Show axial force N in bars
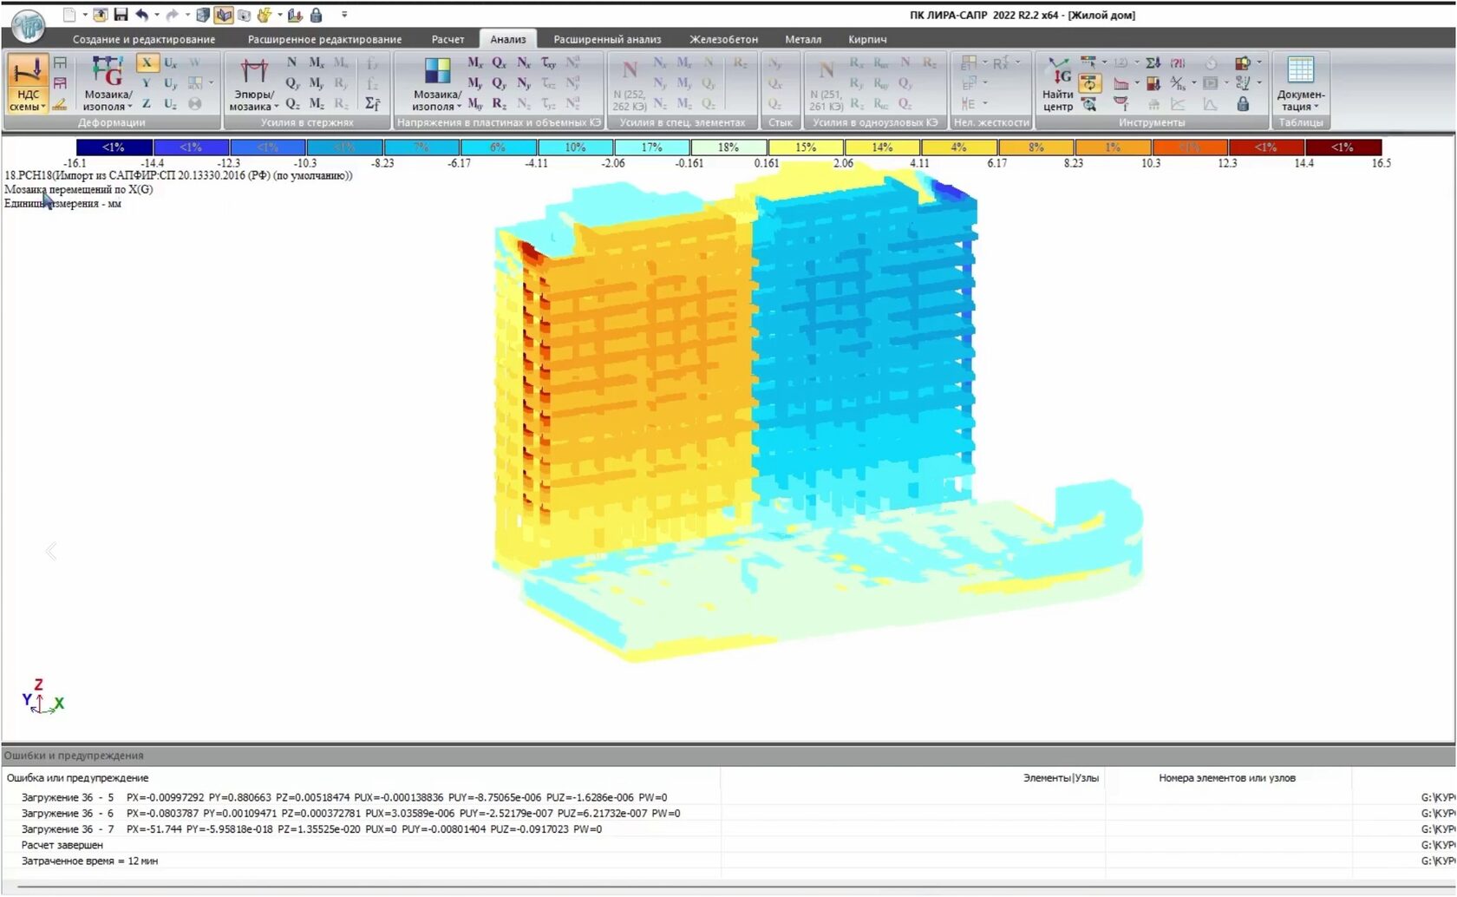 point(292,62)
